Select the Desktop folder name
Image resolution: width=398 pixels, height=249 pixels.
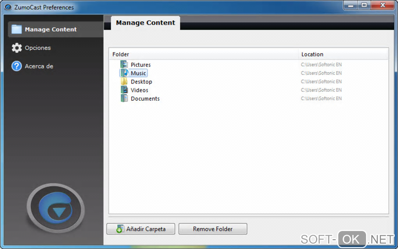tap(141, 82)
